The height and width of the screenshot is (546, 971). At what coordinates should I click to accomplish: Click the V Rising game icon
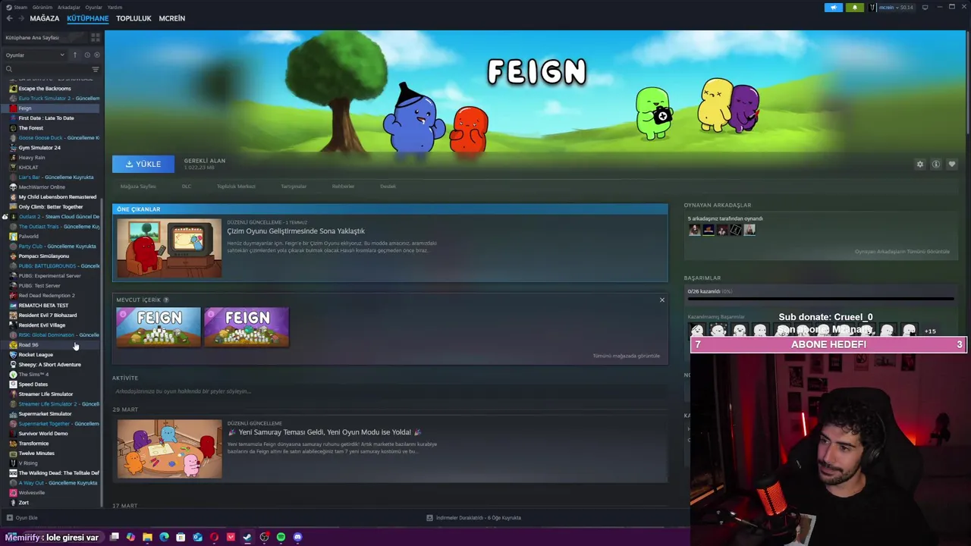[13, 463]
